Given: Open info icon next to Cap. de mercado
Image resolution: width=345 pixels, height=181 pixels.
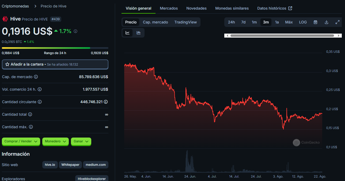Looking at the screenshot, I should coord(36,77).
